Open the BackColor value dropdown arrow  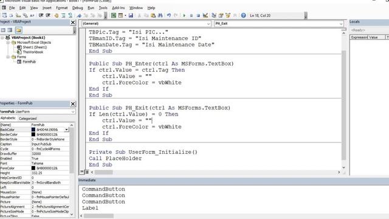(66, 130)
